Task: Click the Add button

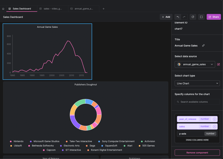Action: 166,17
